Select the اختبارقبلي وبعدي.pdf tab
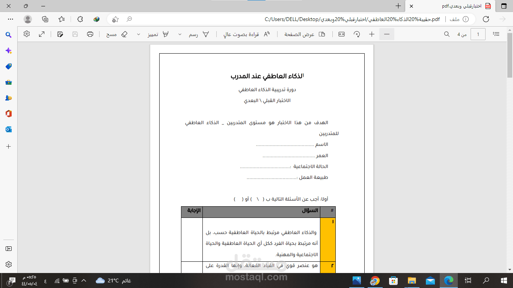513x288 pixels. pyautogui.click(x=451, y=6)
